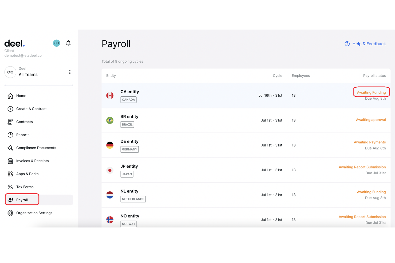This screenshot has height=263, width=395.
Task: Click the CH profile avatar
Action: (56, 43)
